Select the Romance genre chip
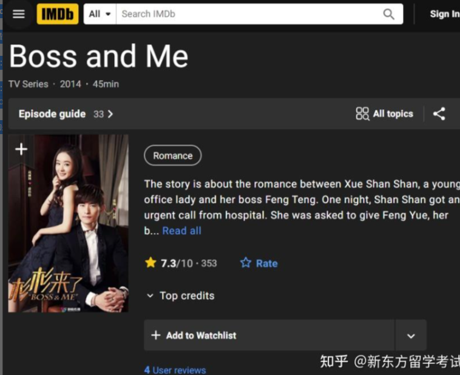Image resolution: width=460 pixels, height=375 pixels. coord(173,155)
